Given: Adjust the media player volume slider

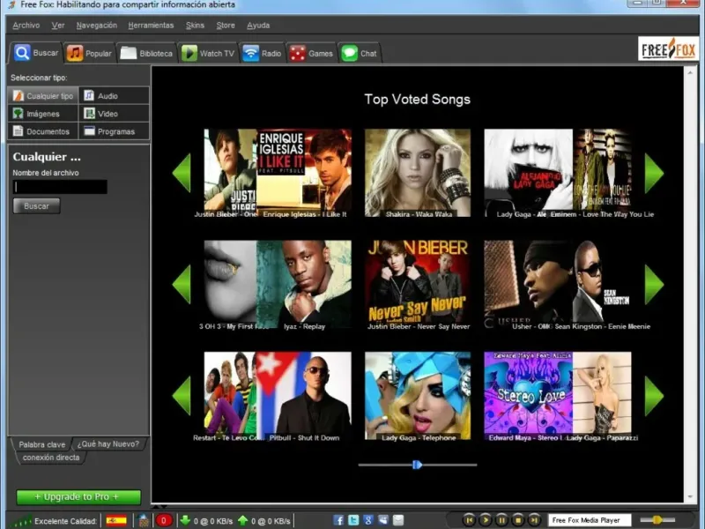Looking at the screenshot, I should 657,520.
